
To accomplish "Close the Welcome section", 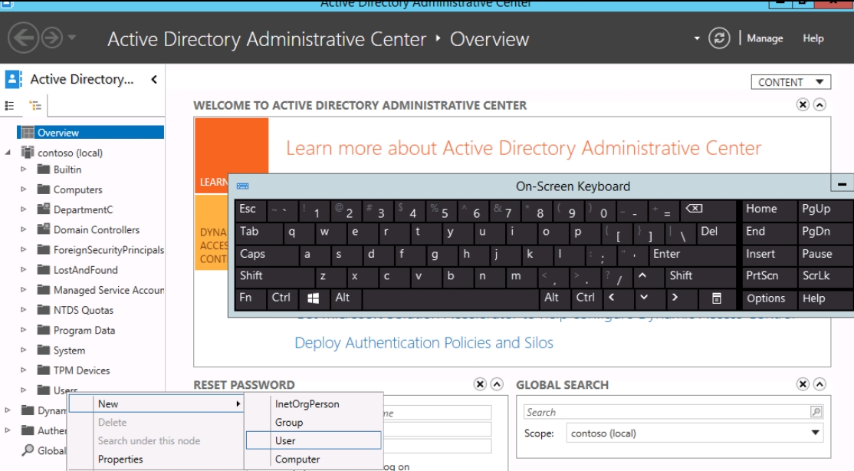I will [803, 104].
